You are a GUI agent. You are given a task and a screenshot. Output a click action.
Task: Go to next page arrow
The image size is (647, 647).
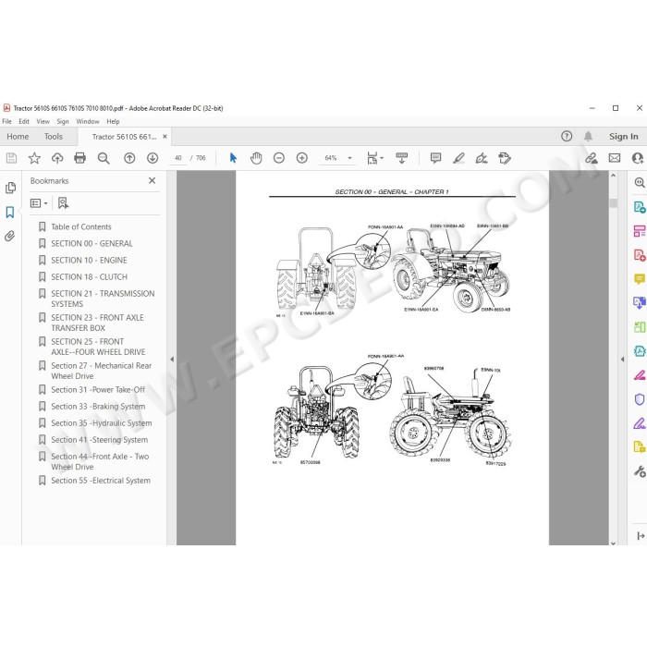(x=153, y=158)
